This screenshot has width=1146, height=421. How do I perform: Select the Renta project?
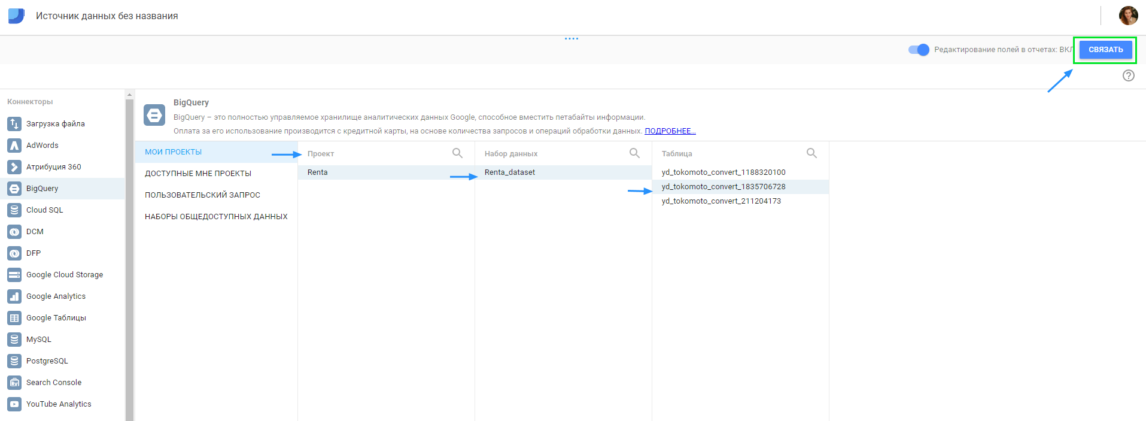tap(386, 172)
